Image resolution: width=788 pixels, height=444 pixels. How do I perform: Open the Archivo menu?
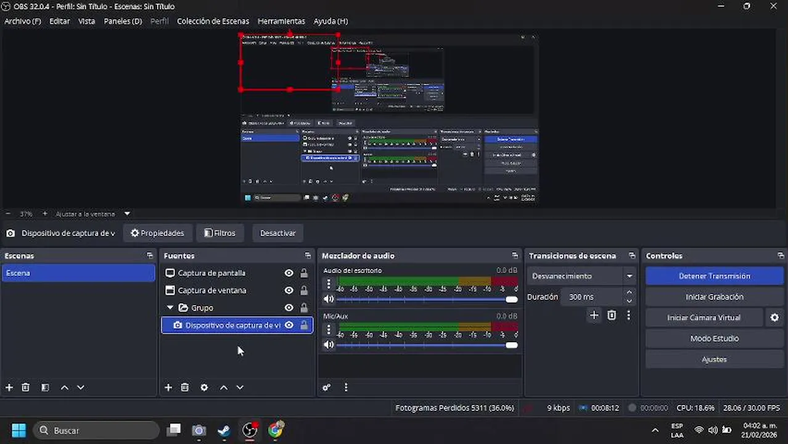point(23,21)
